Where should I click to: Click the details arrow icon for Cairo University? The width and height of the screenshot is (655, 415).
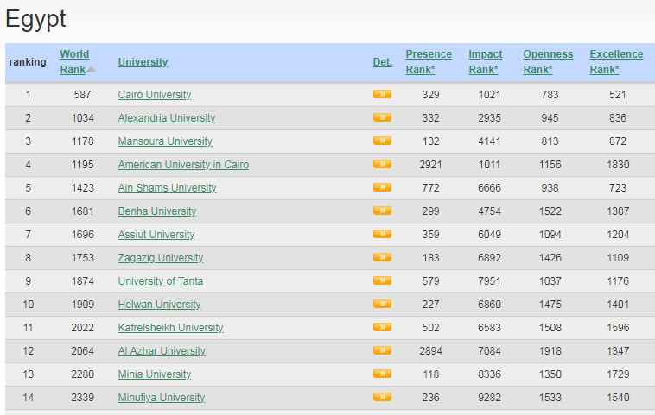382,94
